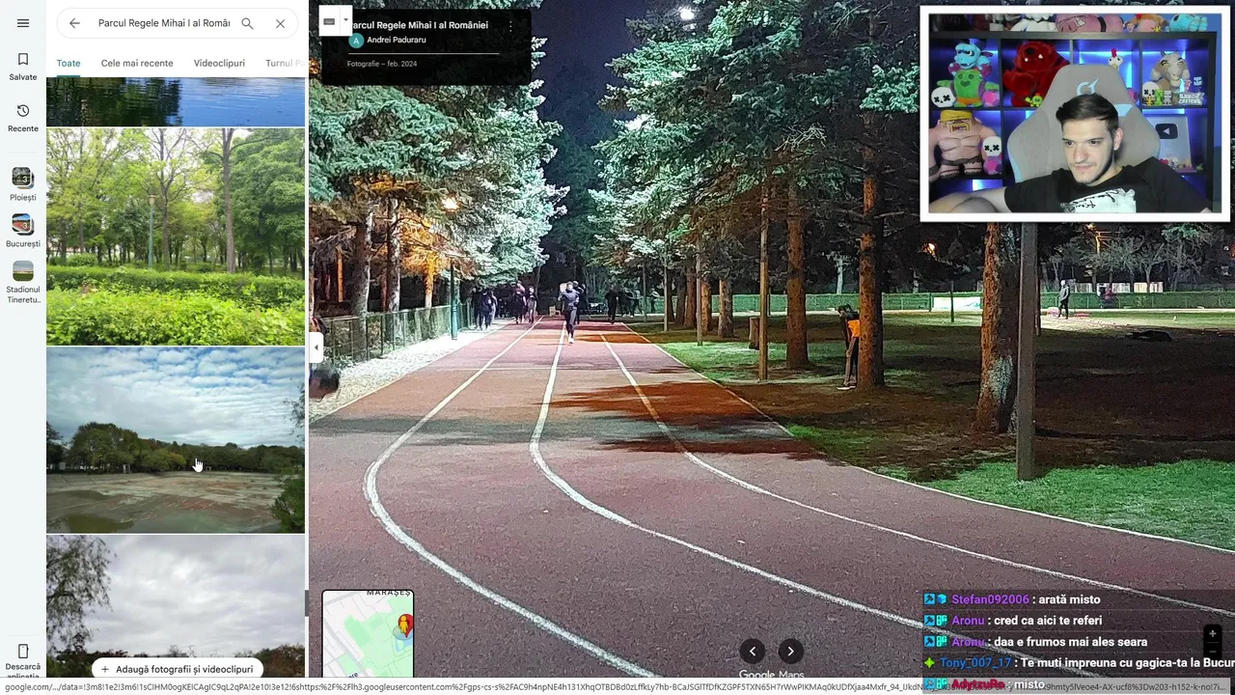Collapse the side panel with the arrow

(316, 347)
